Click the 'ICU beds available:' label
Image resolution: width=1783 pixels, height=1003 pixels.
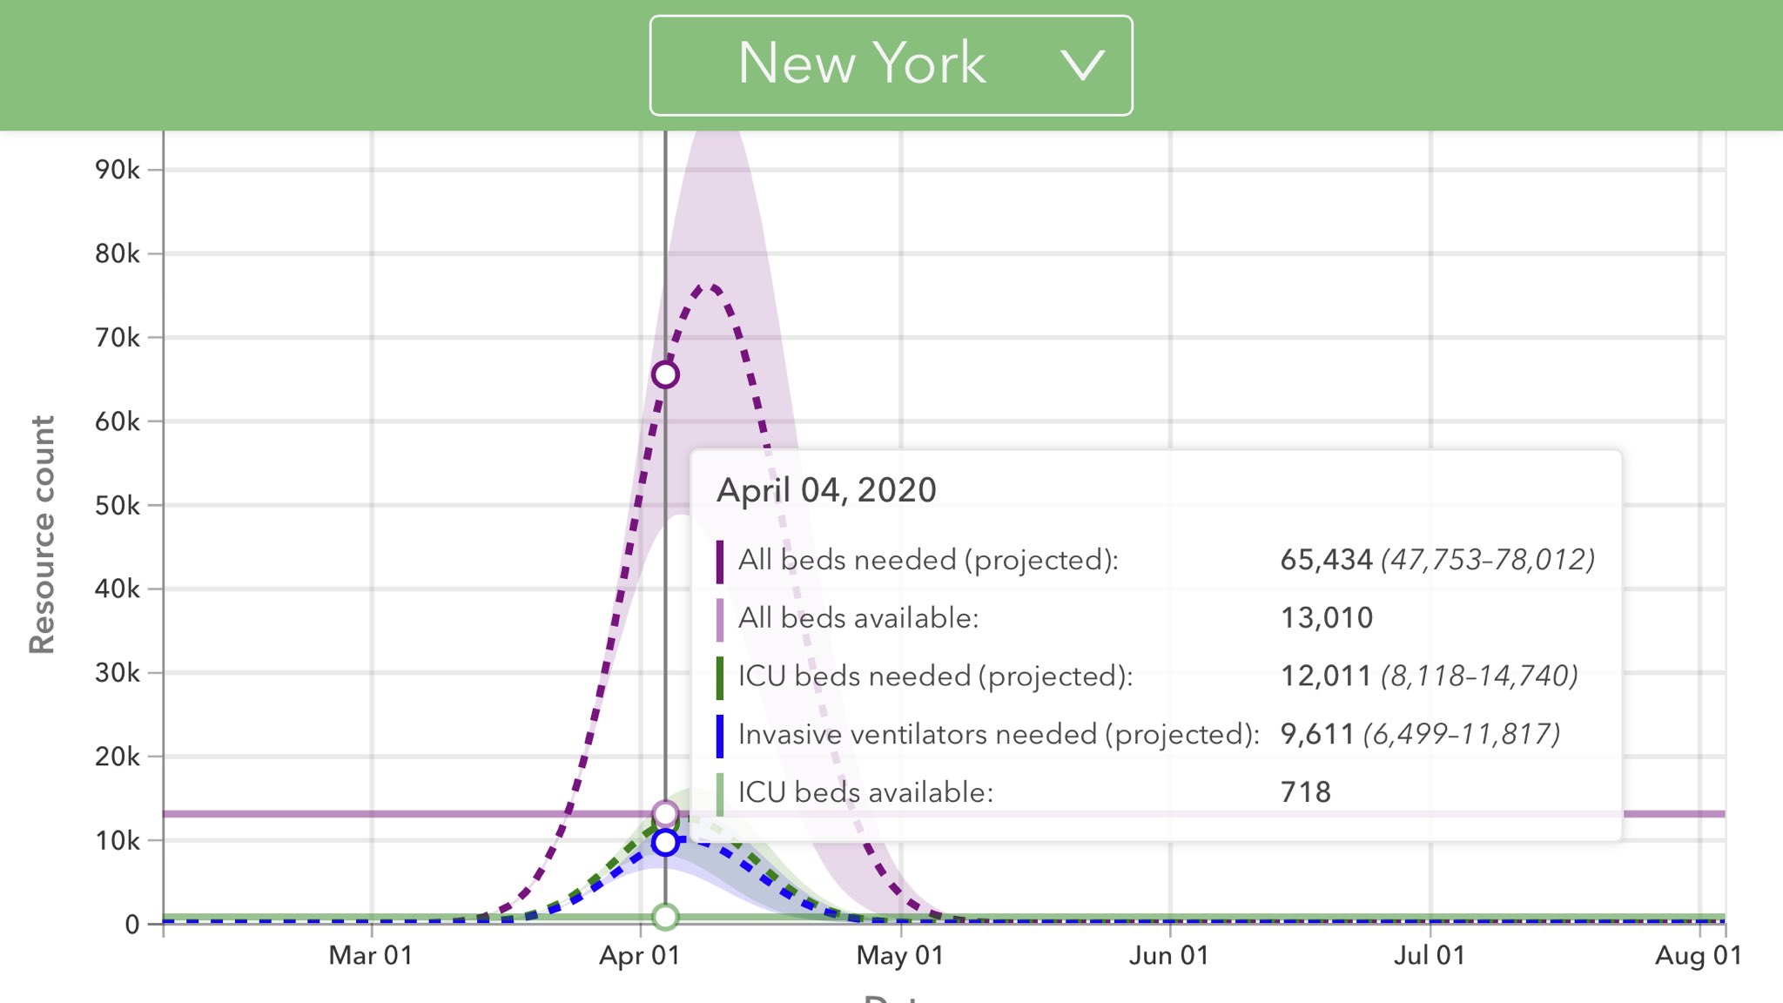click(x=865, y=792)
